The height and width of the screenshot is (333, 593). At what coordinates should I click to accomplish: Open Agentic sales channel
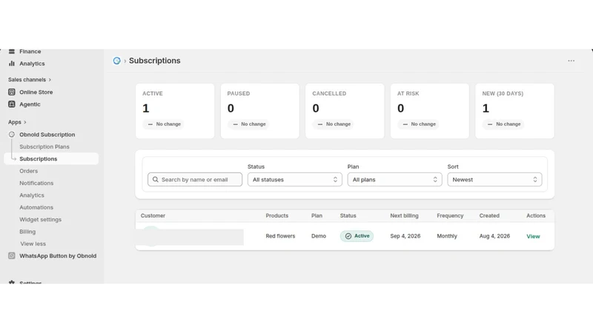click(x=30, y=104)
